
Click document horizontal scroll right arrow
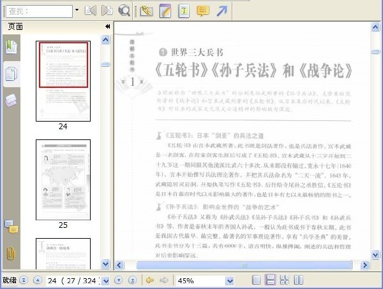pos(365,265)
